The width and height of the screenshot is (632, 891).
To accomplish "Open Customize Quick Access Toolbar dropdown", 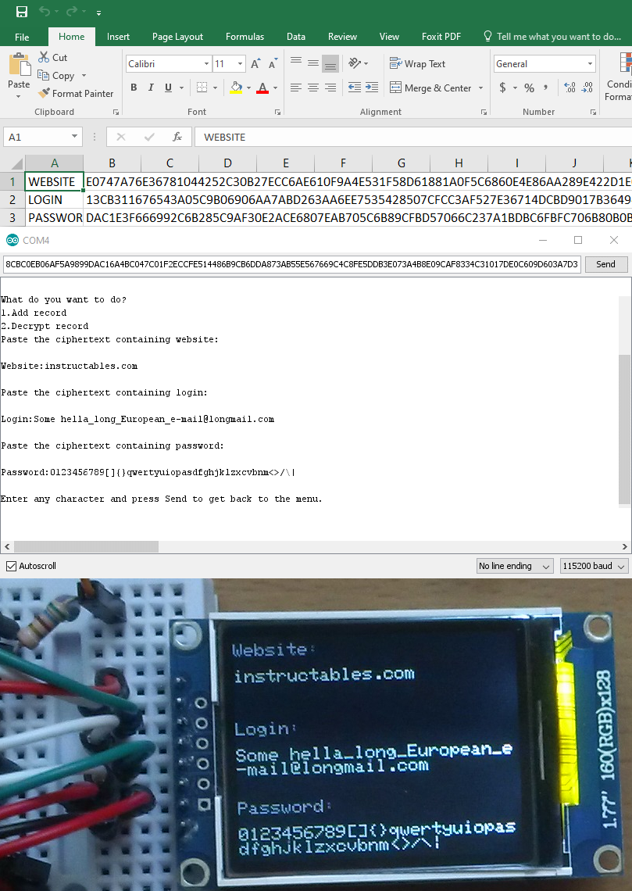I will click(x=98, y=13).
